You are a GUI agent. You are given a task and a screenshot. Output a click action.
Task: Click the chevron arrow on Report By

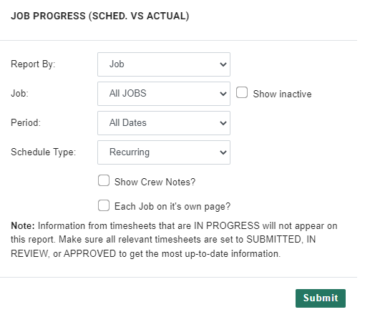coord(223,64)
